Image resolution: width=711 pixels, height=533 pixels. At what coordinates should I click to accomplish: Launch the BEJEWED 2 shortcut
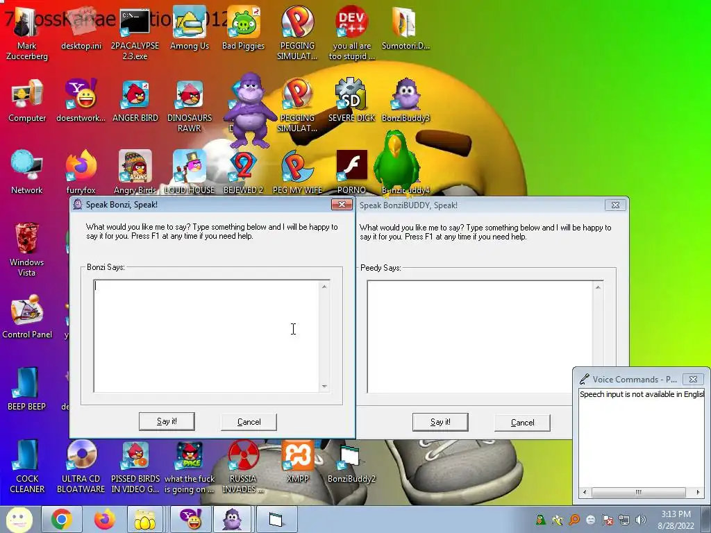point(244,172)
